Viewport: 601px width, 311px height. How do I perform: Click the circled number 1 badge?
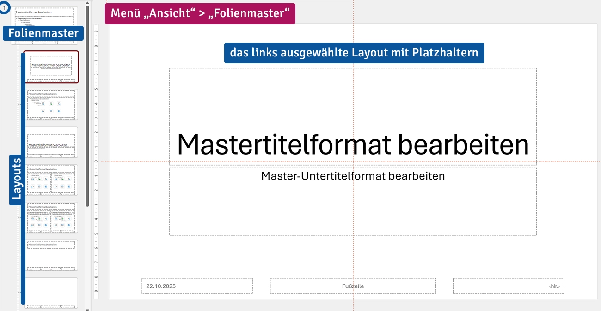[x=4, y=8]
